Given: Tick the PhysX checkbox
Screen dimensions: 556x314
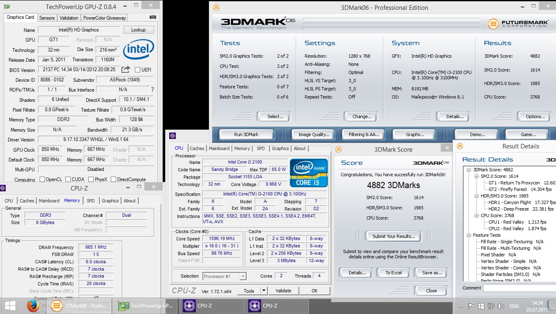Looking at the screenshot, I should click(x=91, y=179).
